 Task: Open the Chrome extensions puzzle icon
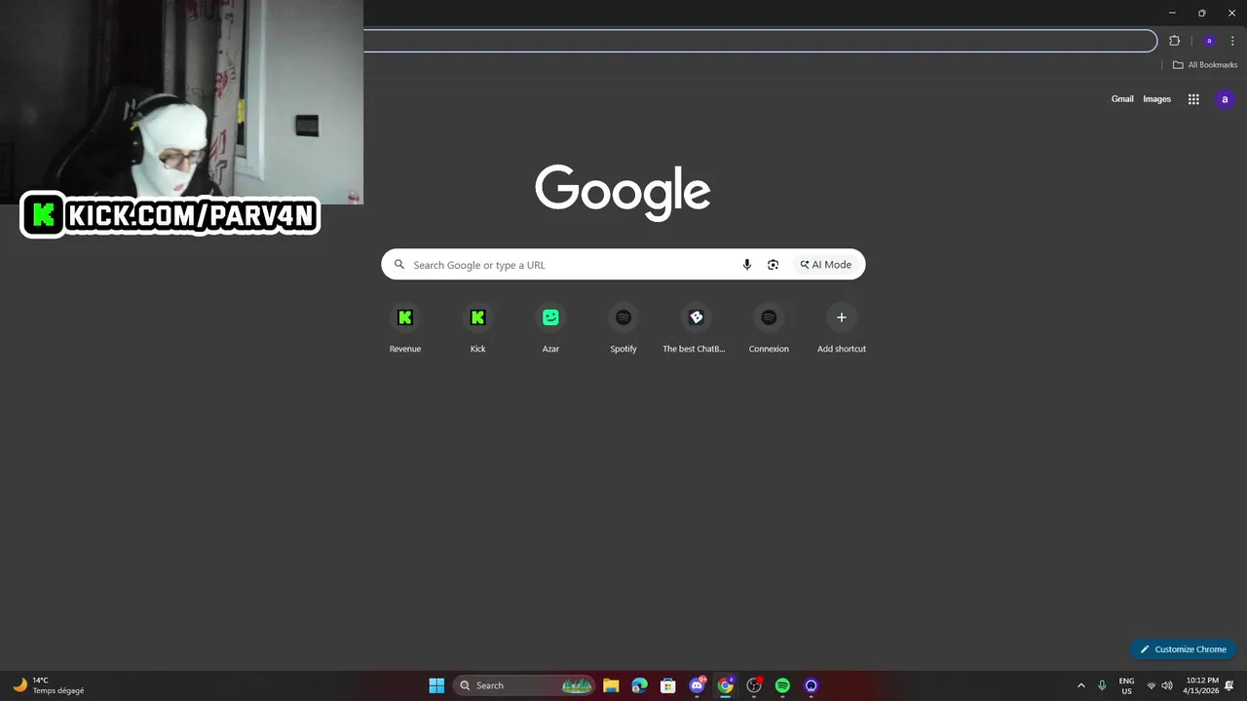pyautogui.click(x=1174, y=41)
